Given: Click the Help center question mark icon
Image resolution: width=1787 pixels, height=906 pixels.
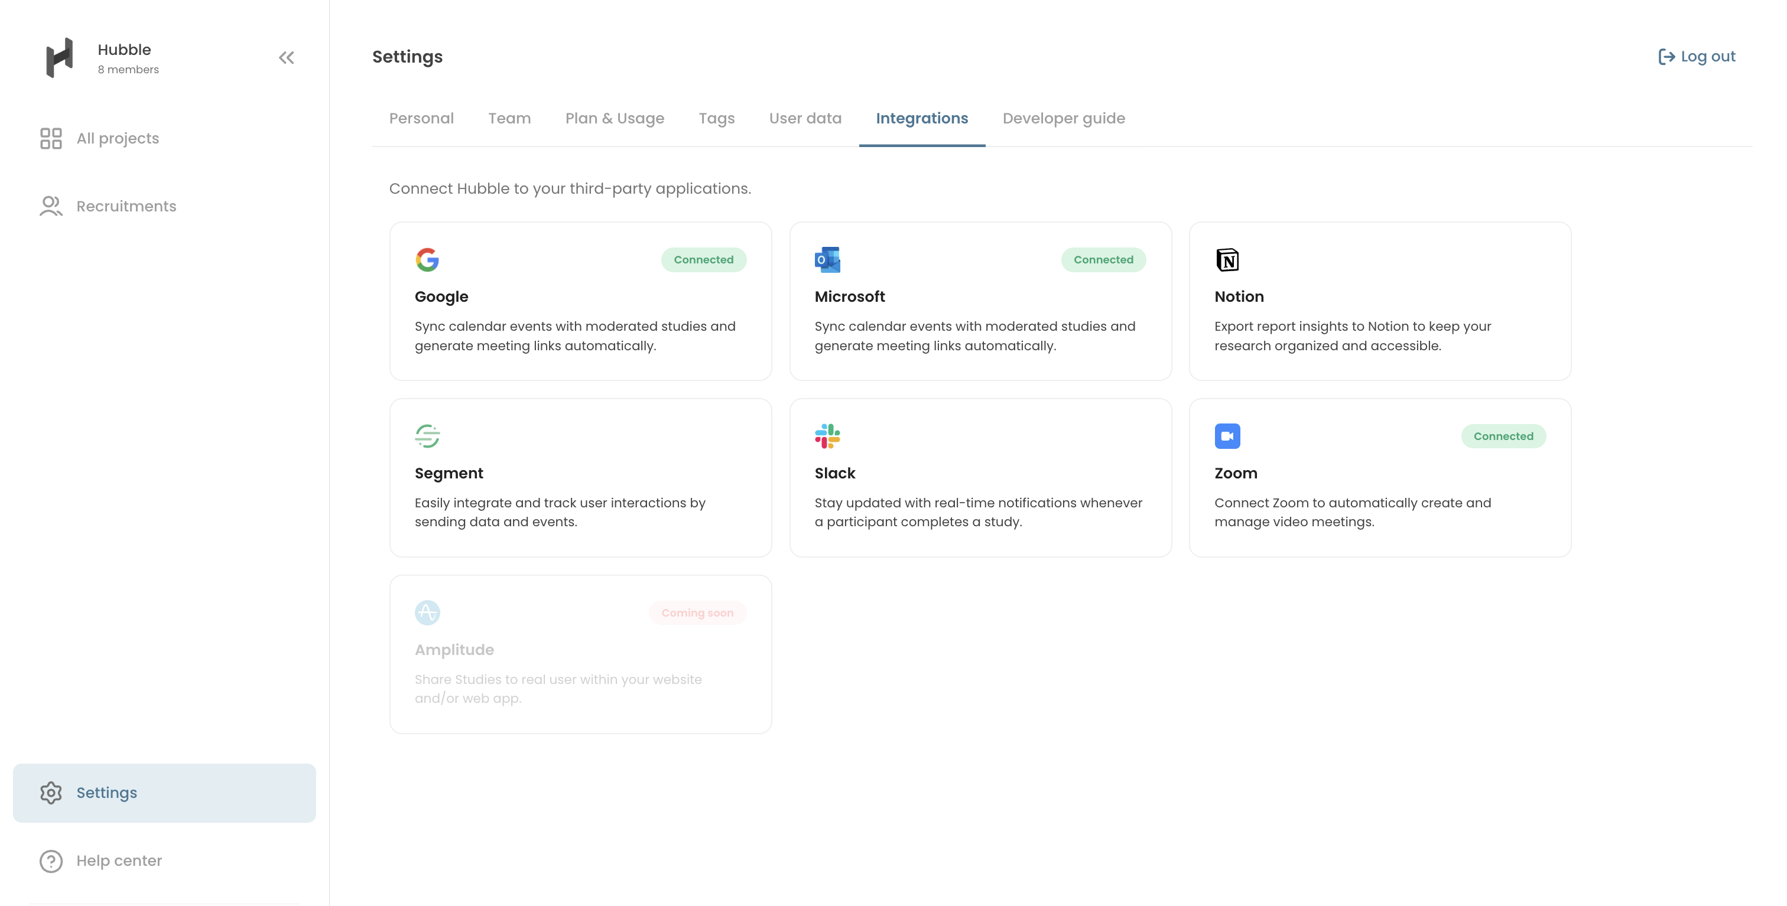Looking at the screenshot, I should point(51,861).
